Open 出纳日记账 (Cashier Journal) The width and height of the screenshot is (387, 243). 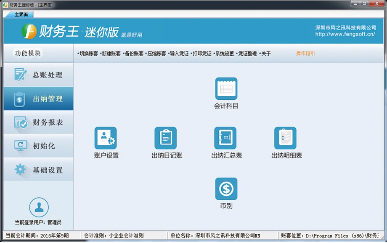pos(166,138)
